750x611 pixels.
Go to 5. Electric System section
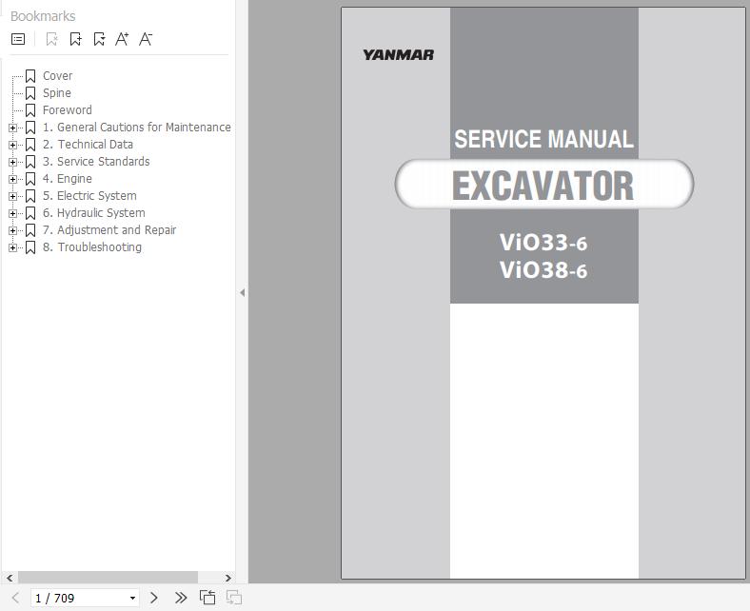(89, 196)
